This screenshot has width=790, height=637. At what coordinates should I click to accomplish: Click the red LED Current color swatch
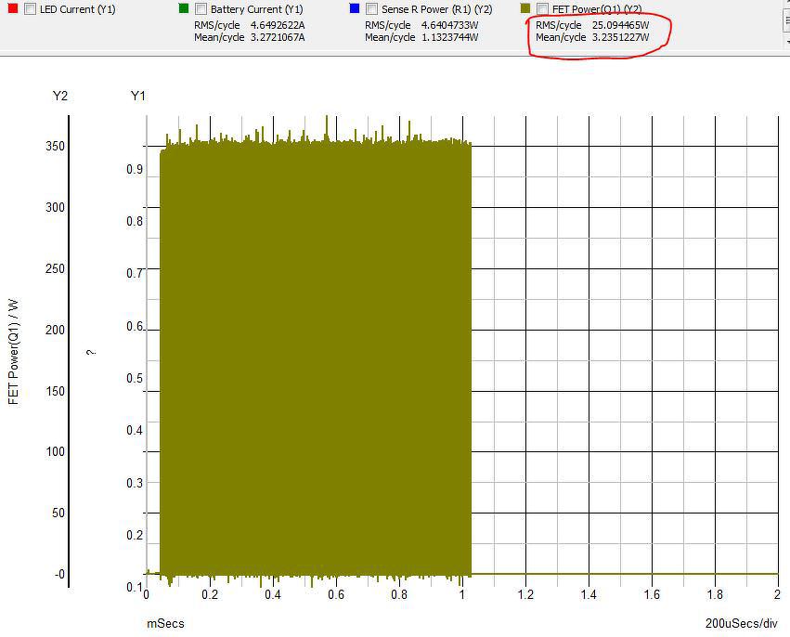click(x=13, y=8)
